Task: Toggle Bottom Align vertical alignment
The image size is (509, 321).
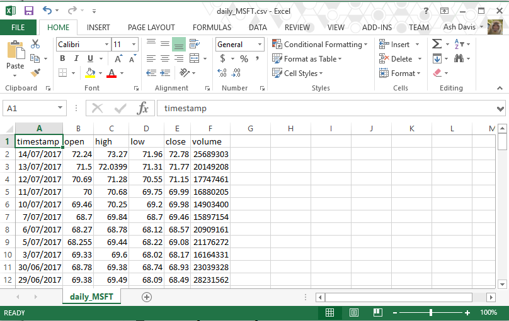Action: [179, 45]
